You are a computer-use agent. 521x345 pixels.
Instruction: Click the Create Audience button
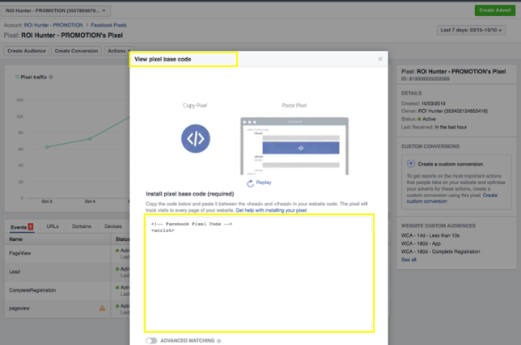[x=27, y=51]
